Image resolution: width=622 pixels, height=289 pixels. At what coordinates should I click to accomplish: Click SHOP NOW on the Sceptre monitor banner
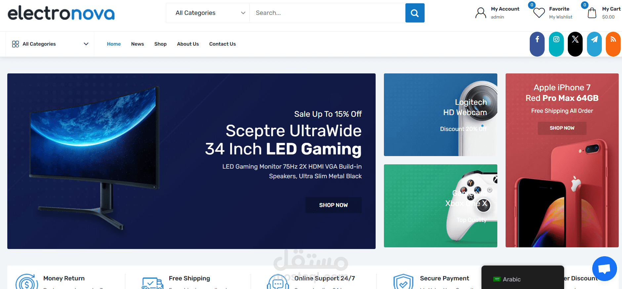333,205
